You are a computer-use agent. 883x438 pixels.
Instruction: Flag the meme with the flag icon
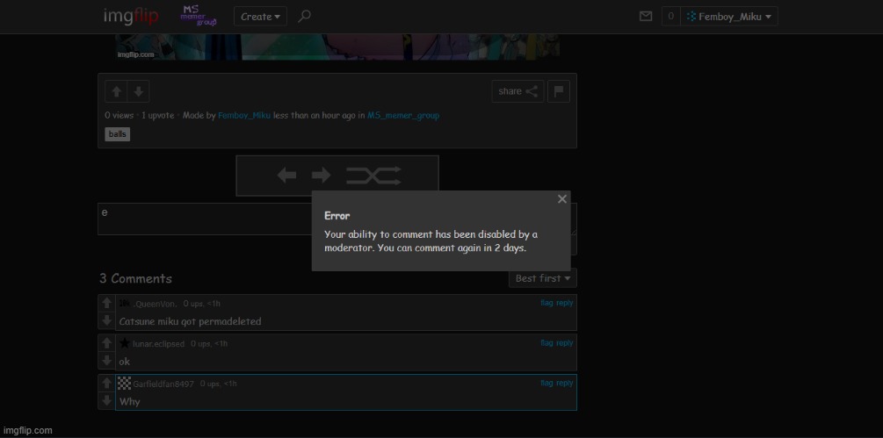pyautogui.click(x=559, y=91)
